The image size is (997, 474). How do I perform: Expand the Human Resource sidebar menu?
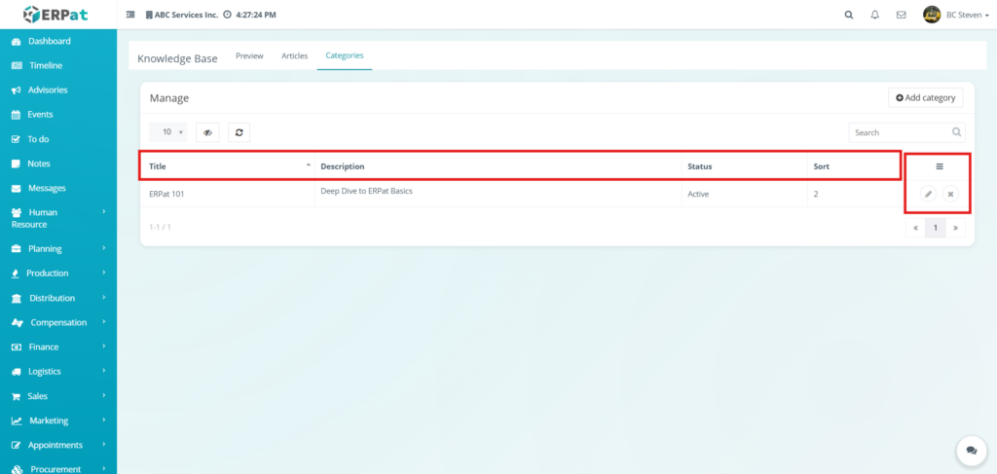[x=57, y=218]
